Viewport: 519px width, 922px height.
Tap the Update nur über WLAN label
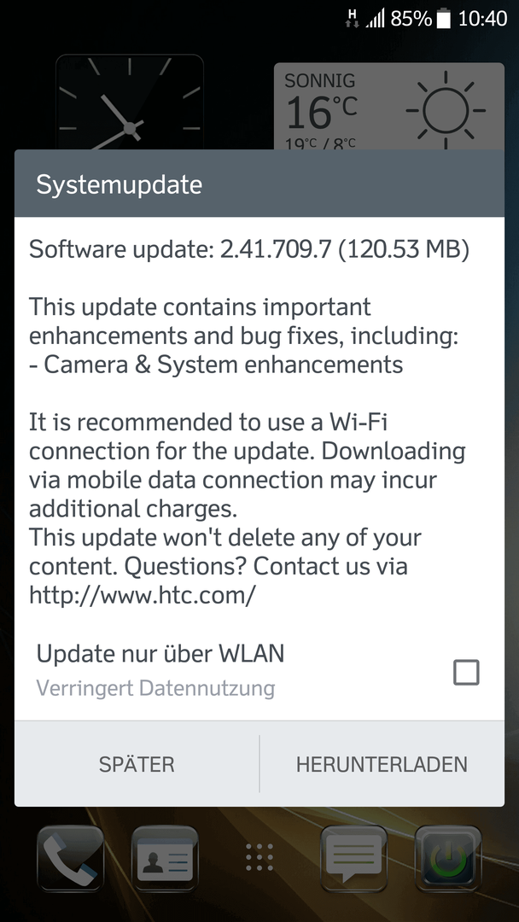[x=160, y=654]
